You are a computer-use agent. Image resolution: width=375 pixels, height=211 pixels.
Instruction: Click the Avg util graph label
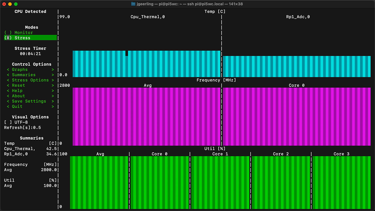100,154
